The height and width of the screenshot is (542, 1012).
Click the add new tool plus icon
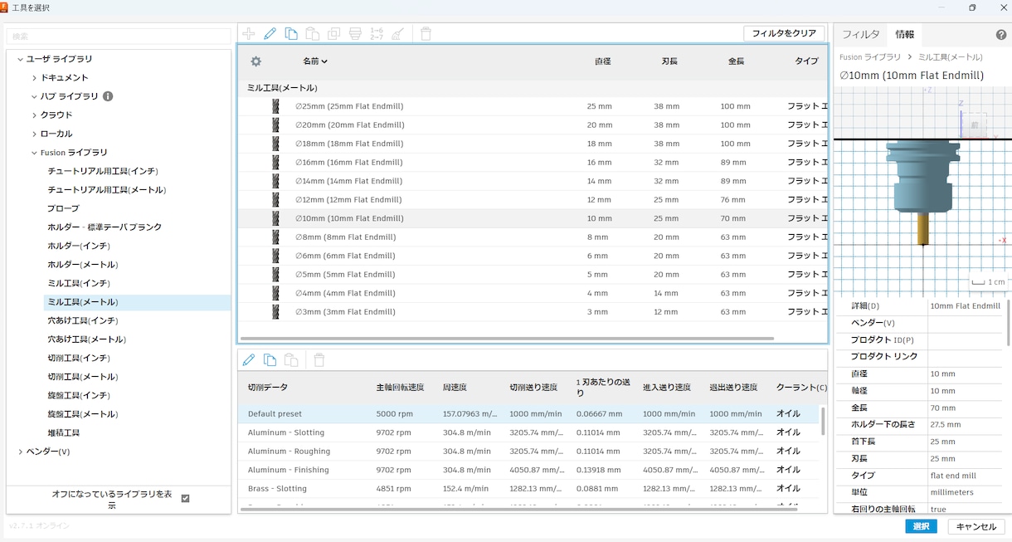click(249, 34)
